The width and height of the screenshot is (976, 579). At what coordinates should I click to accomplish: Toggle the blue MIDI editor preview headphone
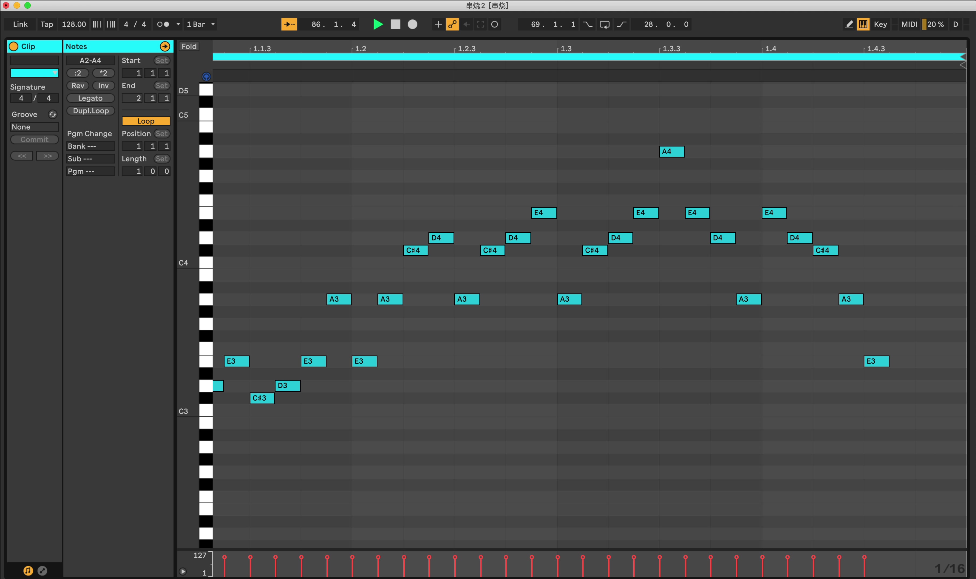[x=207, y=77]
